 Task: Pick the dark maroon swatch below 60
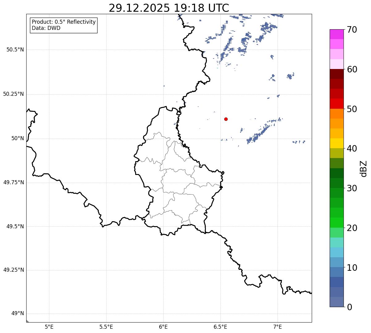[x=336, y=74]
